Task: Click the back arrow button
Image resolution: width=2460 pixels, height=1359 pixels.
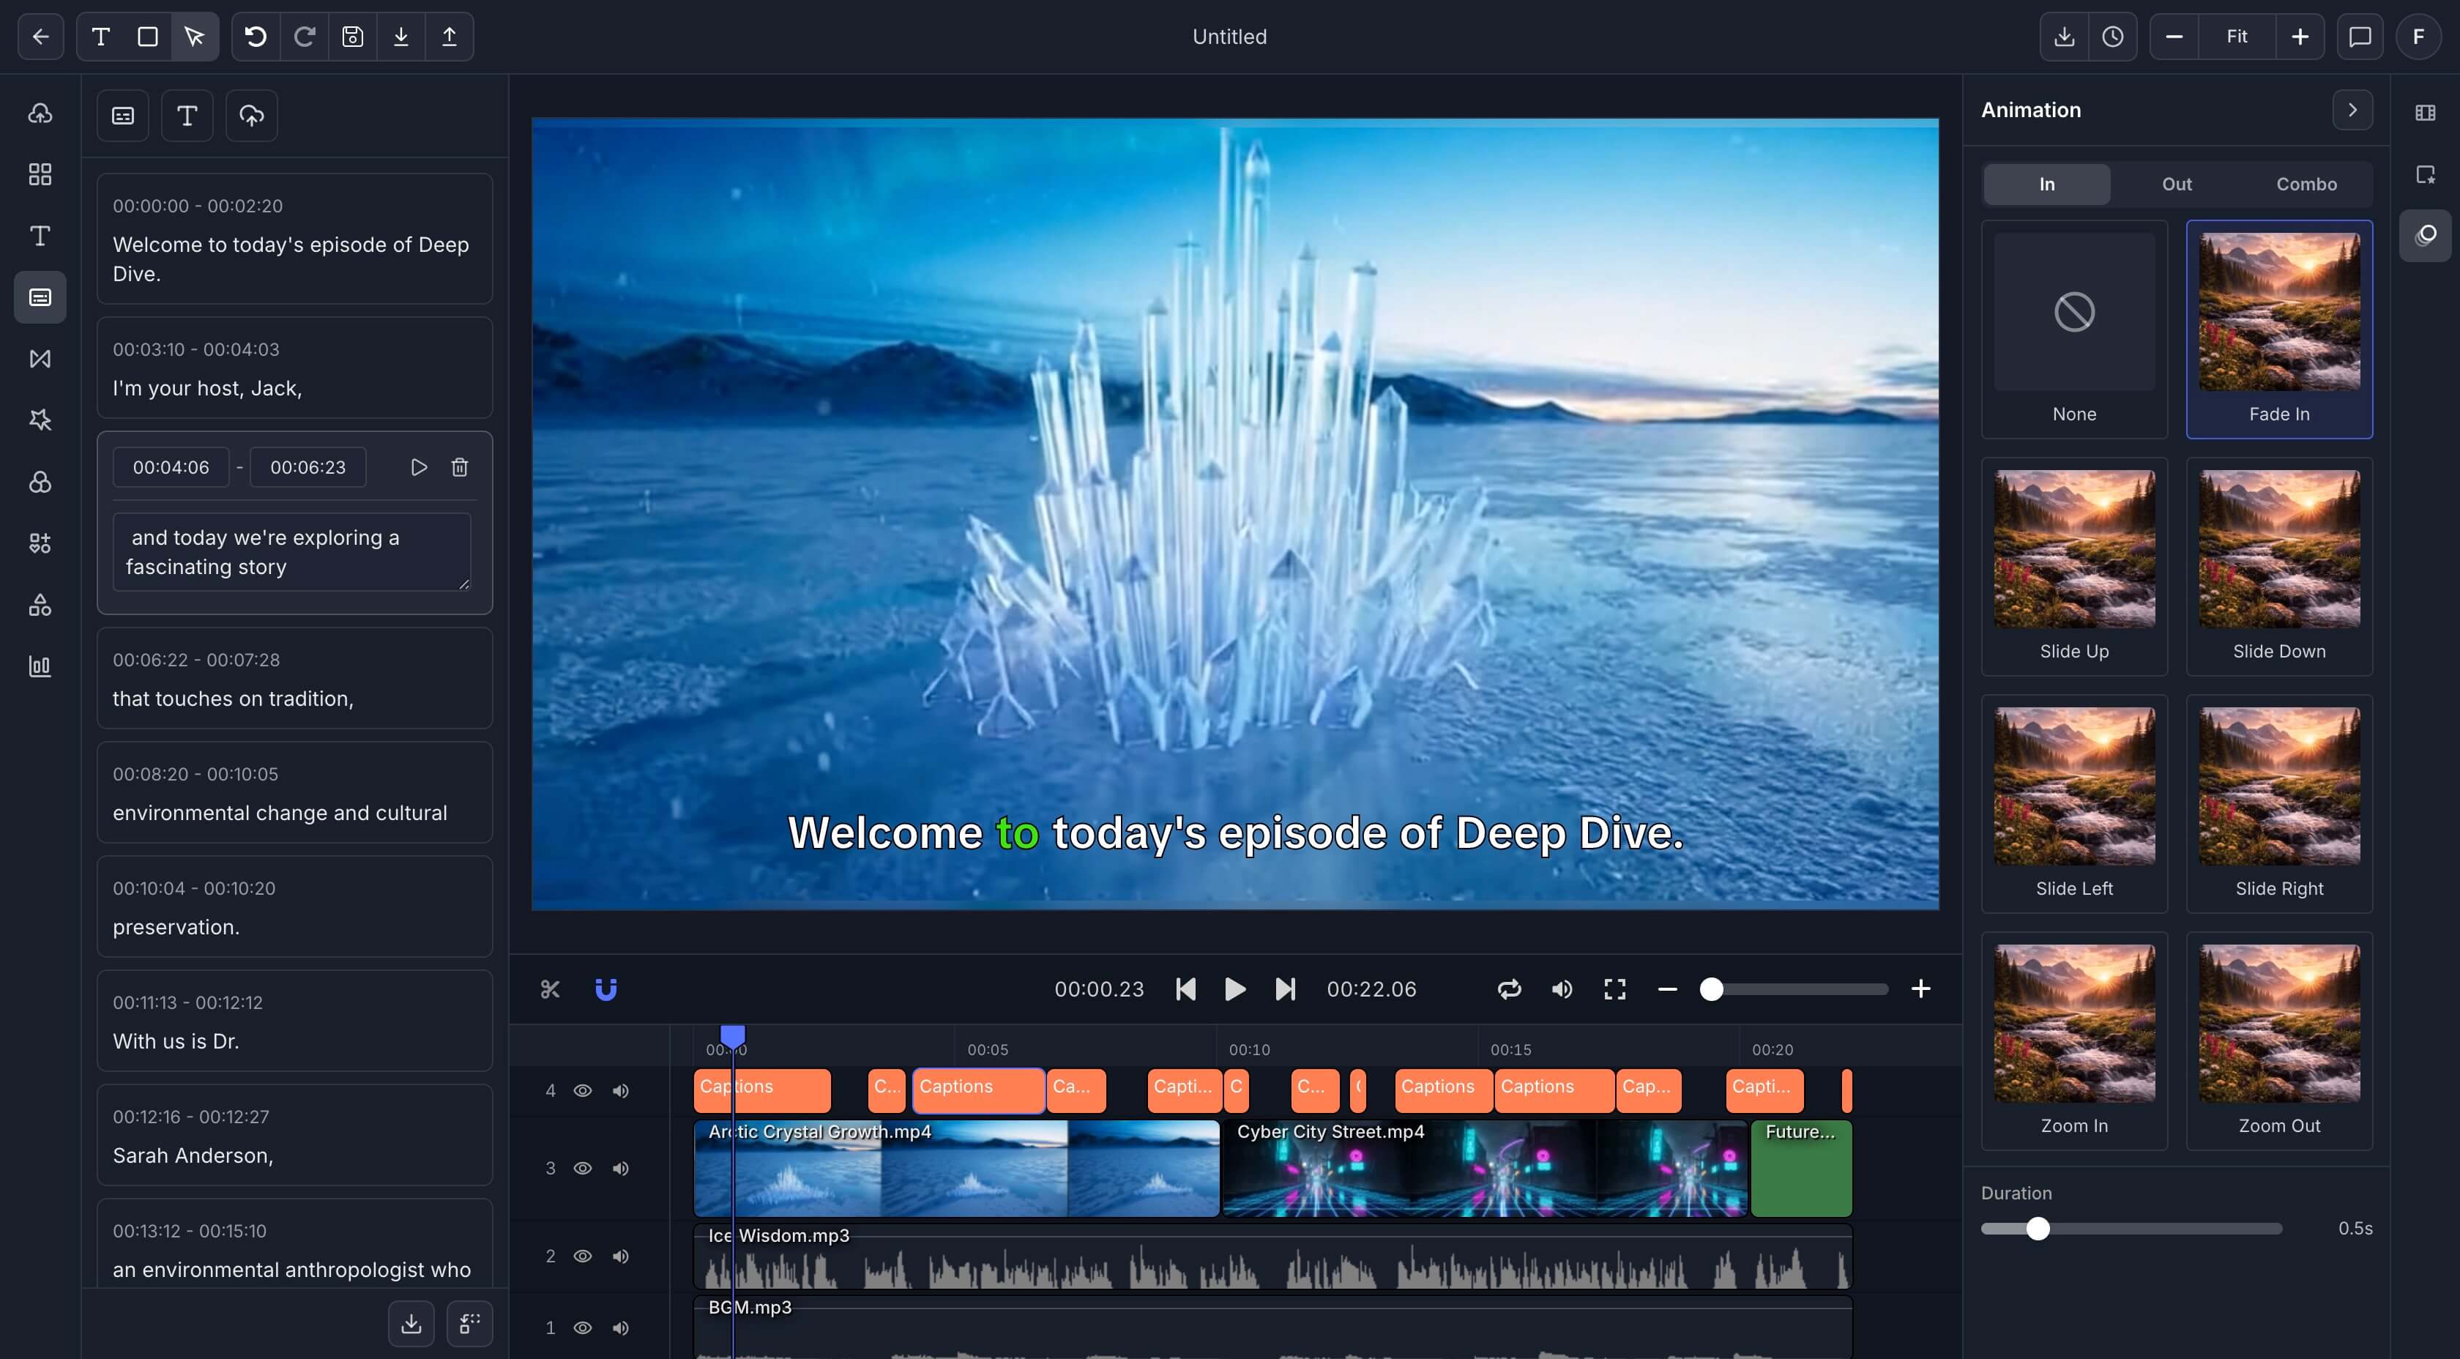Action: tap(40, 37)
